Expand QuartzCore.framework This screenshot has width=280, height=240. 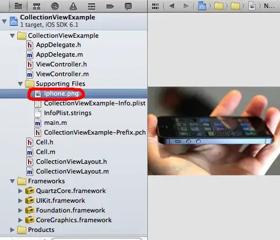[x=20, y=191]
